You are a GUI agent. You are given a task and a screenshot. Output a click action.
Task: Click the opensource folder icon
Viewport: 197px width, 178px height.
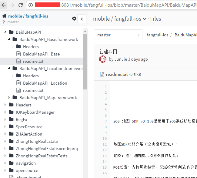[x=11, y=170]
